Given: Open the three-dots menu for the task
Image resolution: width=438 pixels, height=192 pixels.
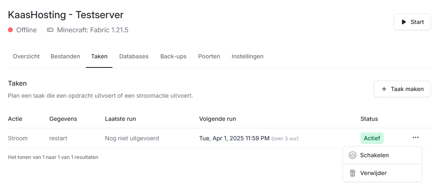Looking at the screenshot, I should [x=416, y=138].
